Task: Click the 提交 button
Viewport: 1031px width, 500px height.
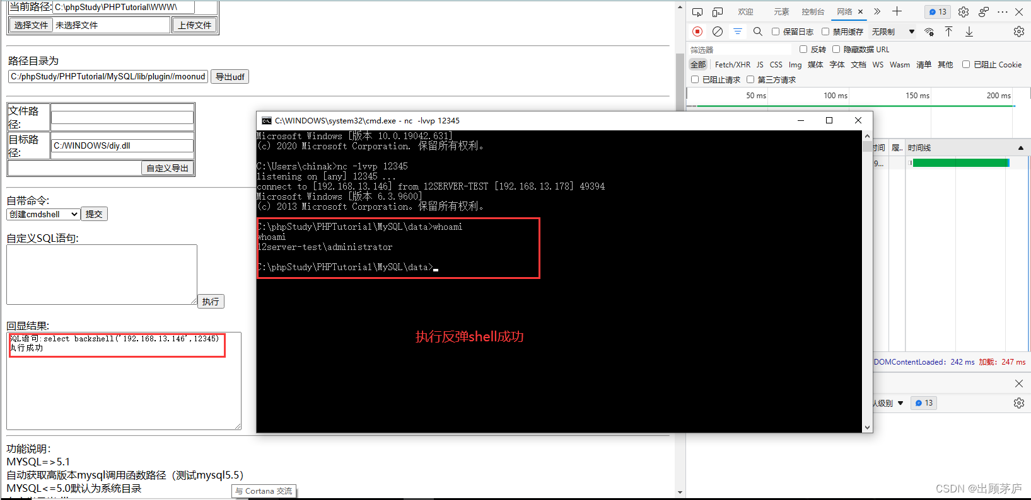Action: pos(94,214)
